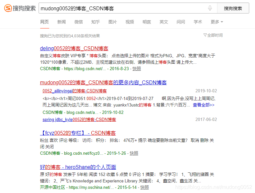Click green URL https://my.oschina.net/...
The image size is (255, 193).
point(91,187)
